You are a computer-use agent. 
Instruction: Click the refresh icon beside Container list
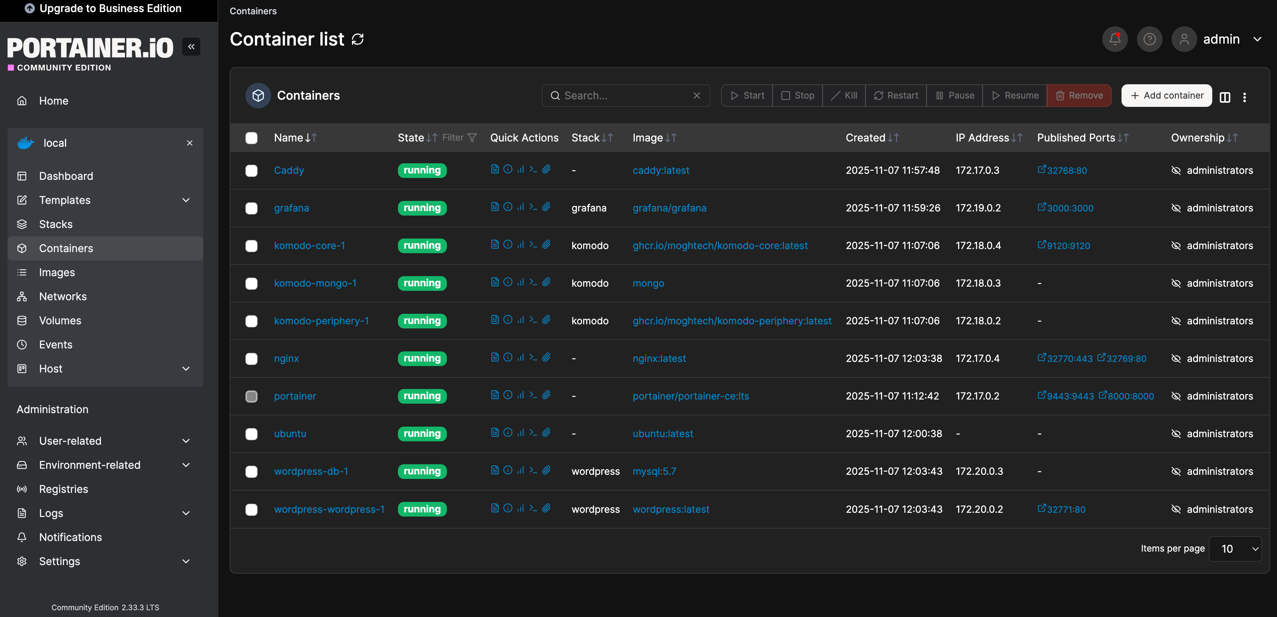click(357, 39)
